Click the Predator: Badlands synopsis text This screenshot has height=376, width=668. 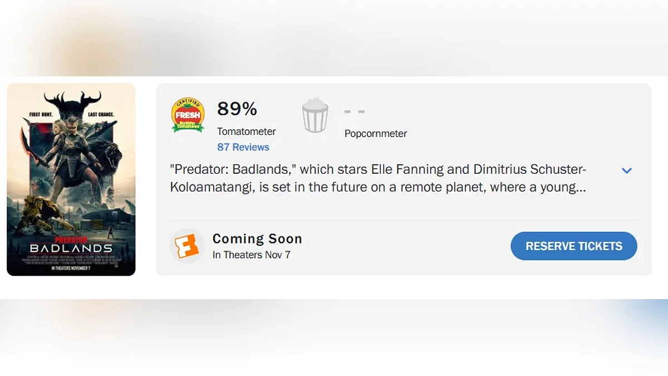coord(379,178)
